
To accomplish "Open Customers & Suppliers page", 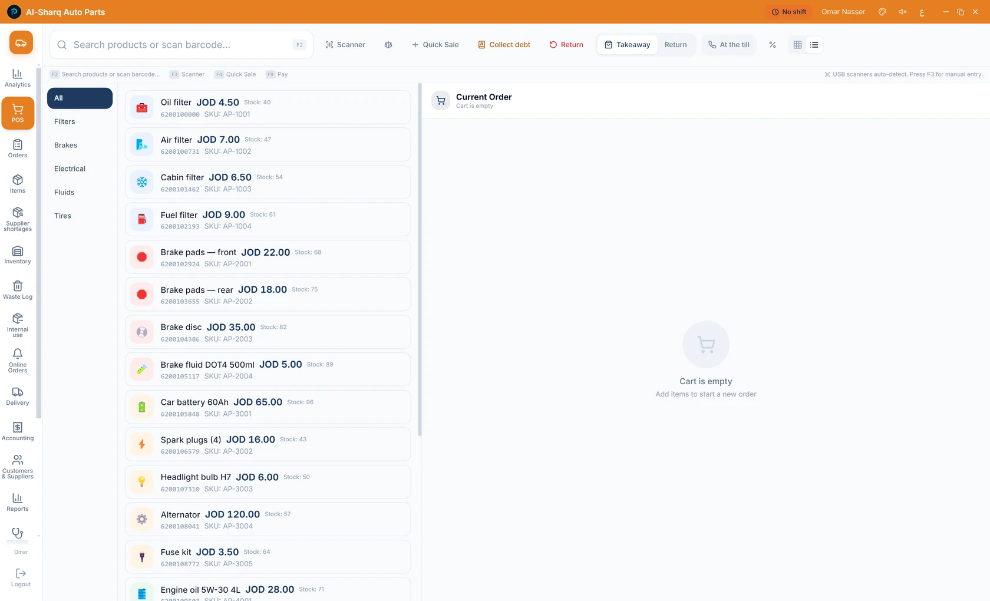I will coord(18,467).
